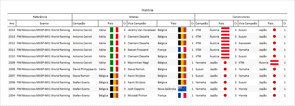Select the Jérémy Van Horebeek cell
Viewport: 295px width, 106px height.
(142, 30)
